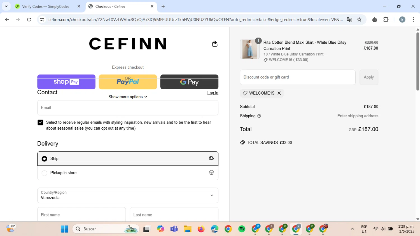Close the Checkout - Cefinn tab

152,6
